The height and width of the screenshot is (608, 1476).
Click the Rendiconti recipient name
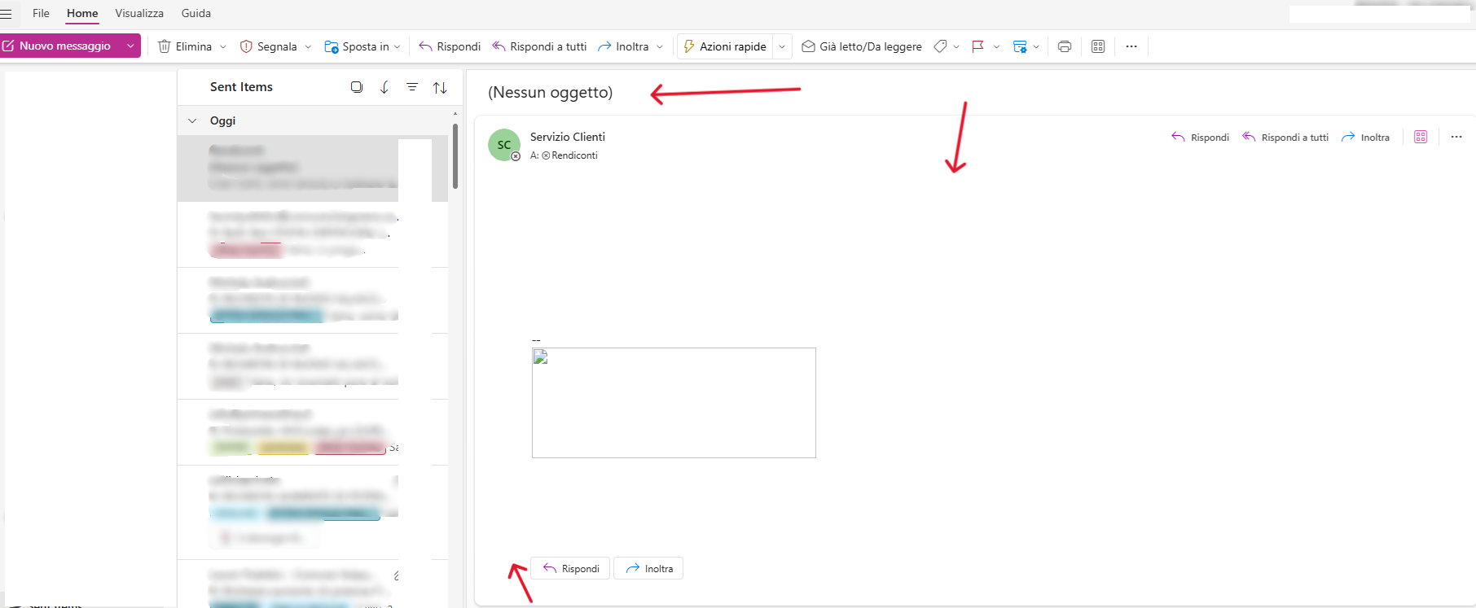pos(574,155)
